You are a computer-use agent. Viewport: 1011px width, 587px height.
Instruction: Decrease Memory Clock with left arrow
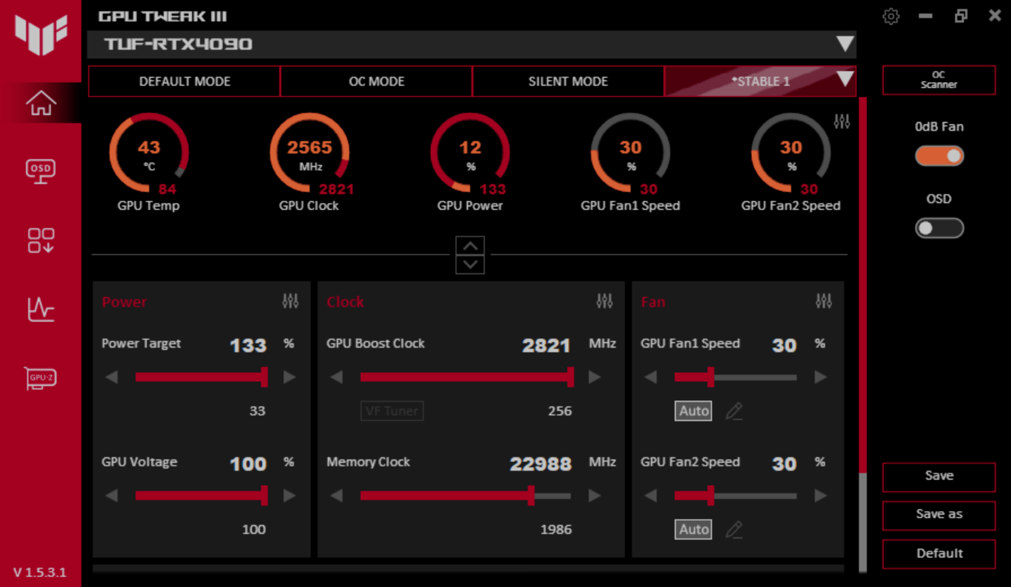click(337, 496)
